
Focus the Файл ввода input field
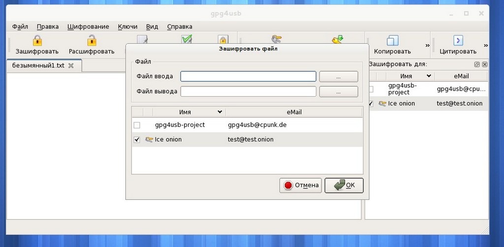point(248,76)
